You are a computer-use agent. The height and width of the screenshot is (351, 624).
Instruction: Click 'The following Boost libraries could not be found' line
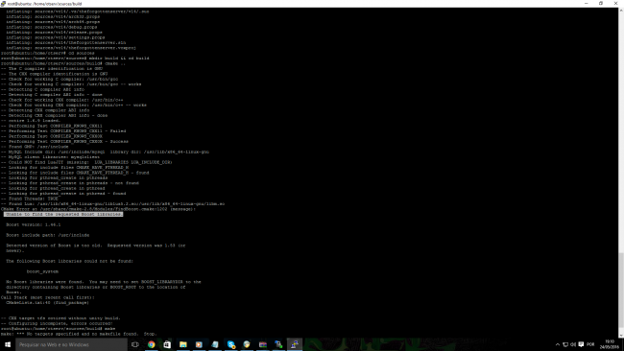pyautogui.click(x=69, y=261)
